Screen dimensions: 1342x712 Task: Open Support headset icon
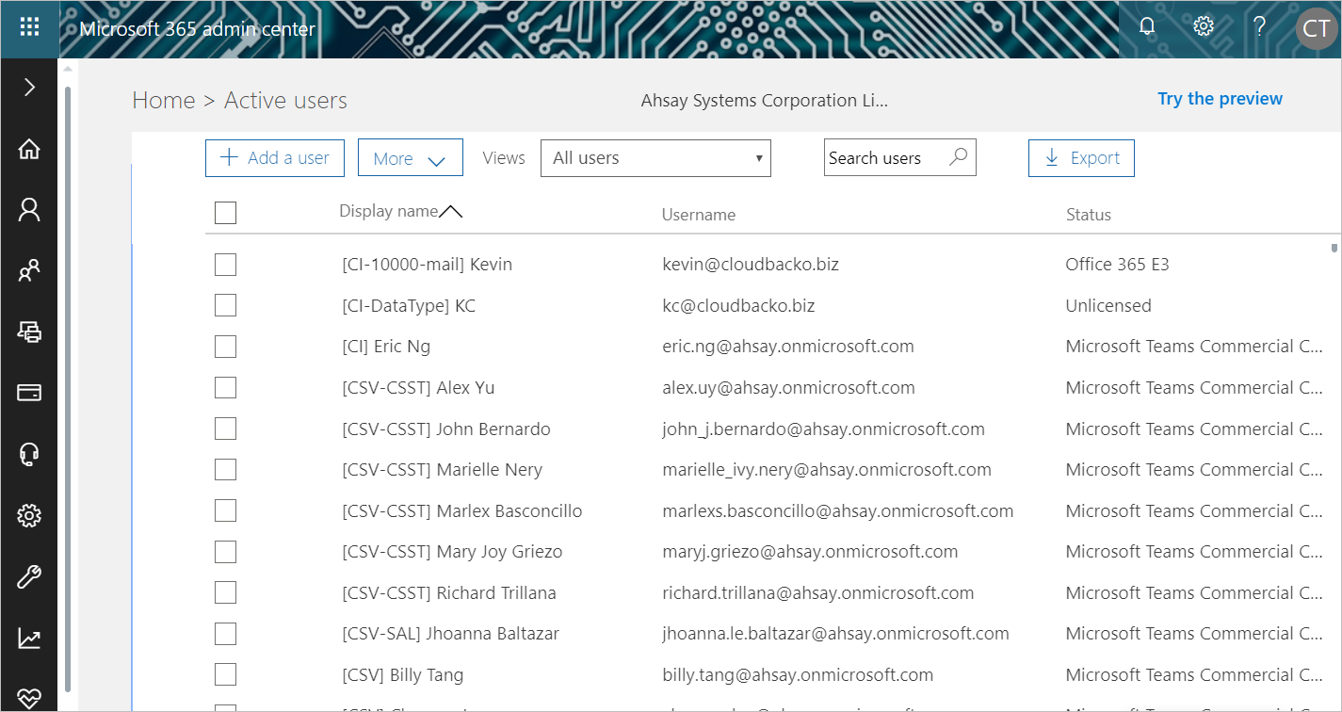click(x=29, y=454)
